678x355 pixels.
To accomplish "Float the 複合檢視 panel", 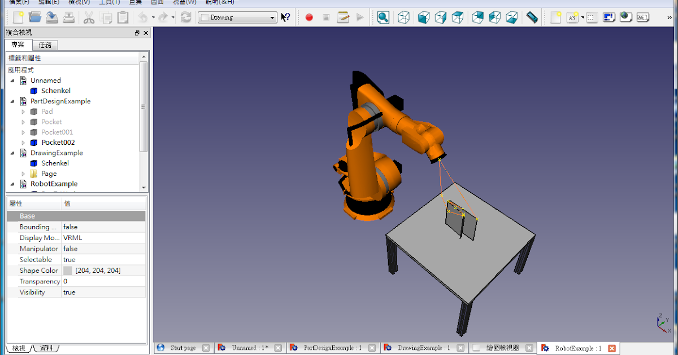I will tap(137, 33).
